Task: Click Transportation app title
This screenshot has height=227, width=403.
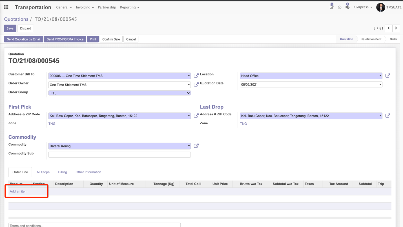Action: click(33, 7)
